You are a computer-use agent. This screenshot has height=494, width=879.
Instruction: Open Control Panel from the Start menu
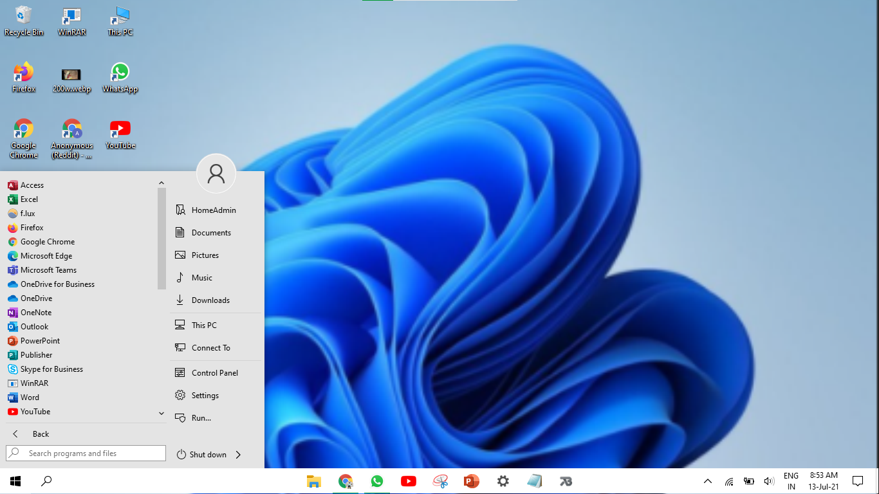coord(214,372)
